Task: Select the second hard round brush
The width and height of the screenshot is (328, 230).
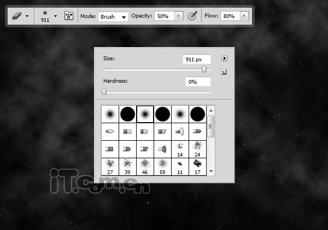Action: (x=162, y=114)
